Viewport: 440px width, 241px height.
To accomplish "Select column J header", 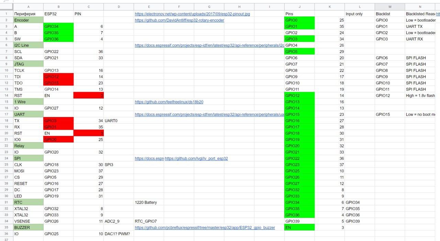I will [299, 7].
